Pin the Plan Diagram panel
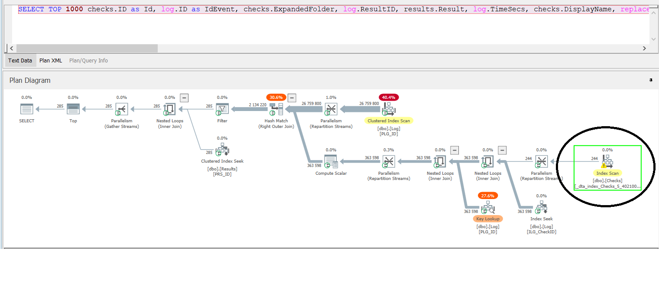Image resolution: width=659 pixels, height=281 pixels. click(x=651, y=80)
